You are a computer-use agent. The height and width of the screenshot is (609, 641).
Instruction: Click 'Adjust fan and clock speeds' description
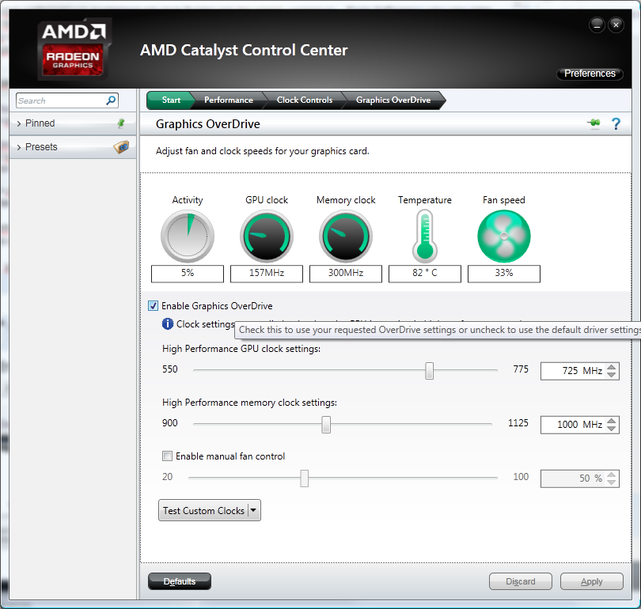coord(263,151)
